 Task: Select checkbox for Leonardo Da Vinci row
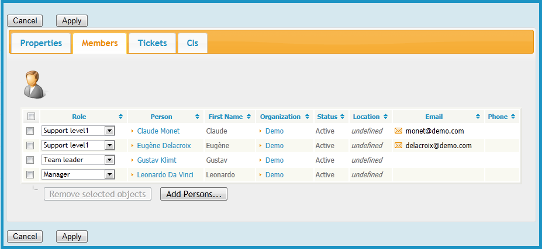(x=30, y=174)
